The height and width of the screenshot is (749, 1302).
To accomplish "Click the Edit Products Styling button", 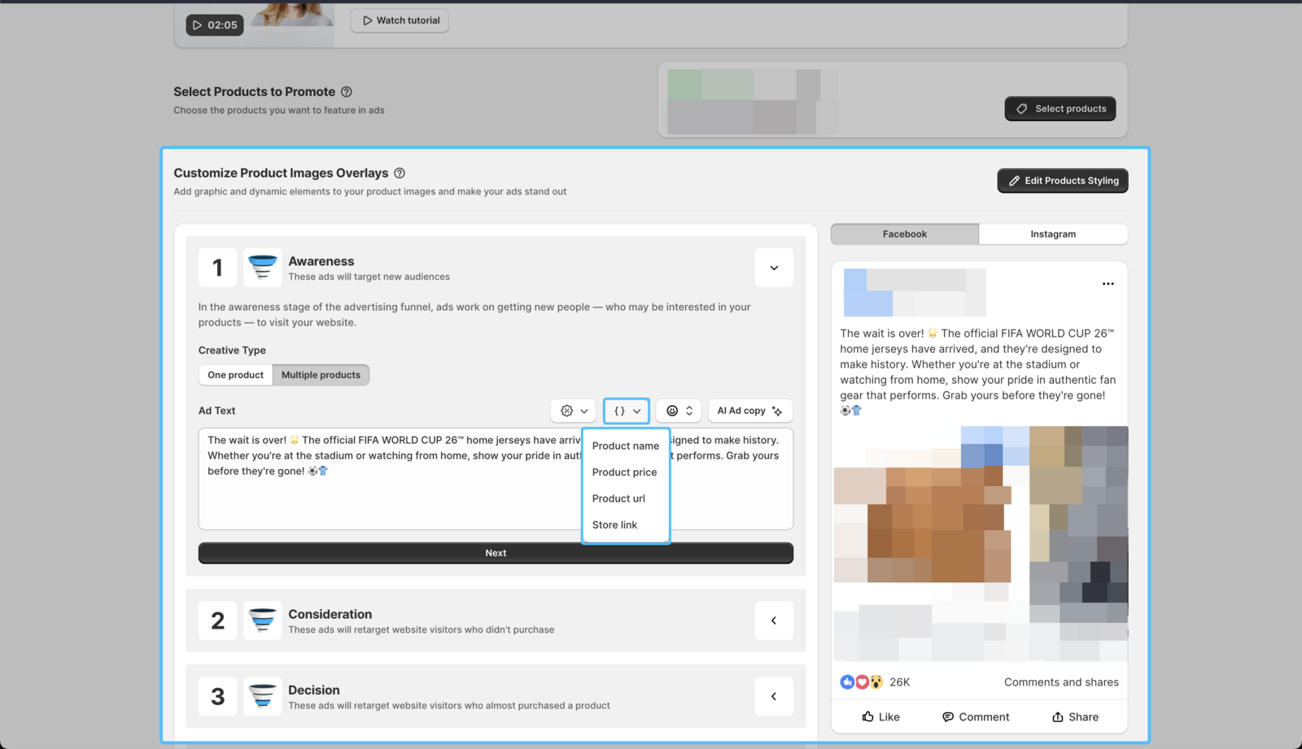I will coord(1062,181).
